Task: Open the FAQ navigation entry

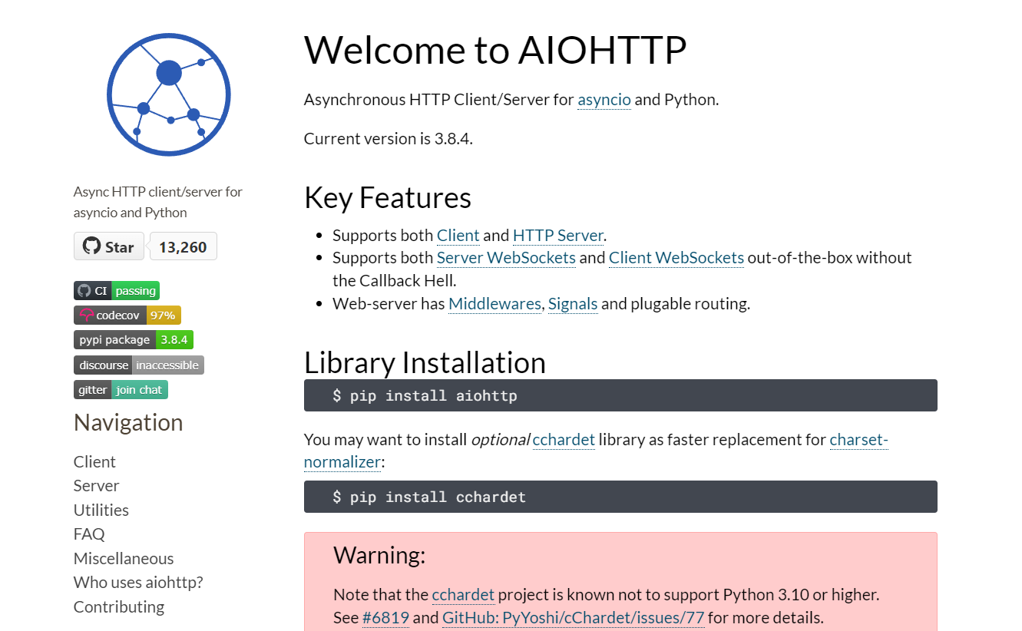Action: (x=89, y=534)
